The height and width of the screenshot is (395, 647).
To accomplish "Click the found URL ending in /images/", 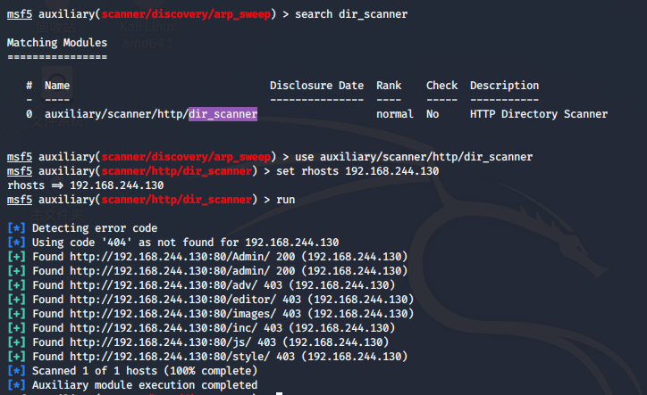I will pyautogui.click(x=172, y=314).
